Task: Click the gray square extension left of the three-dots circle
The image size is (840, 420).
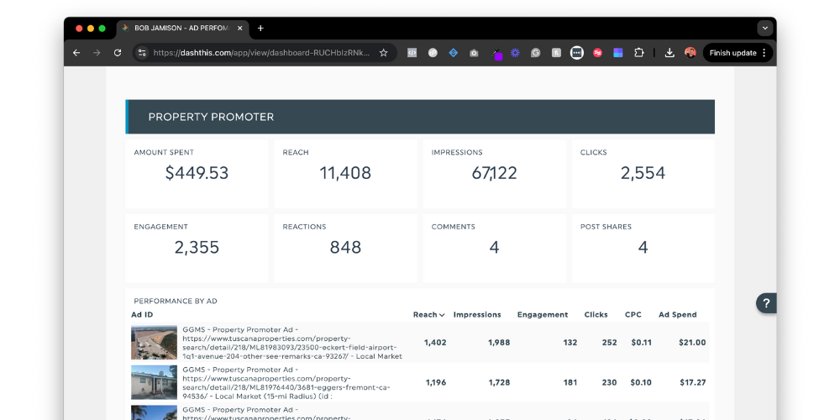Action: (557, 53)
